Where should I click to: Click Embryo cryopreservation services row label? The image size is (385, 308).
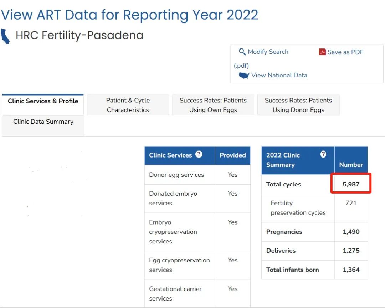click(173, 232)
